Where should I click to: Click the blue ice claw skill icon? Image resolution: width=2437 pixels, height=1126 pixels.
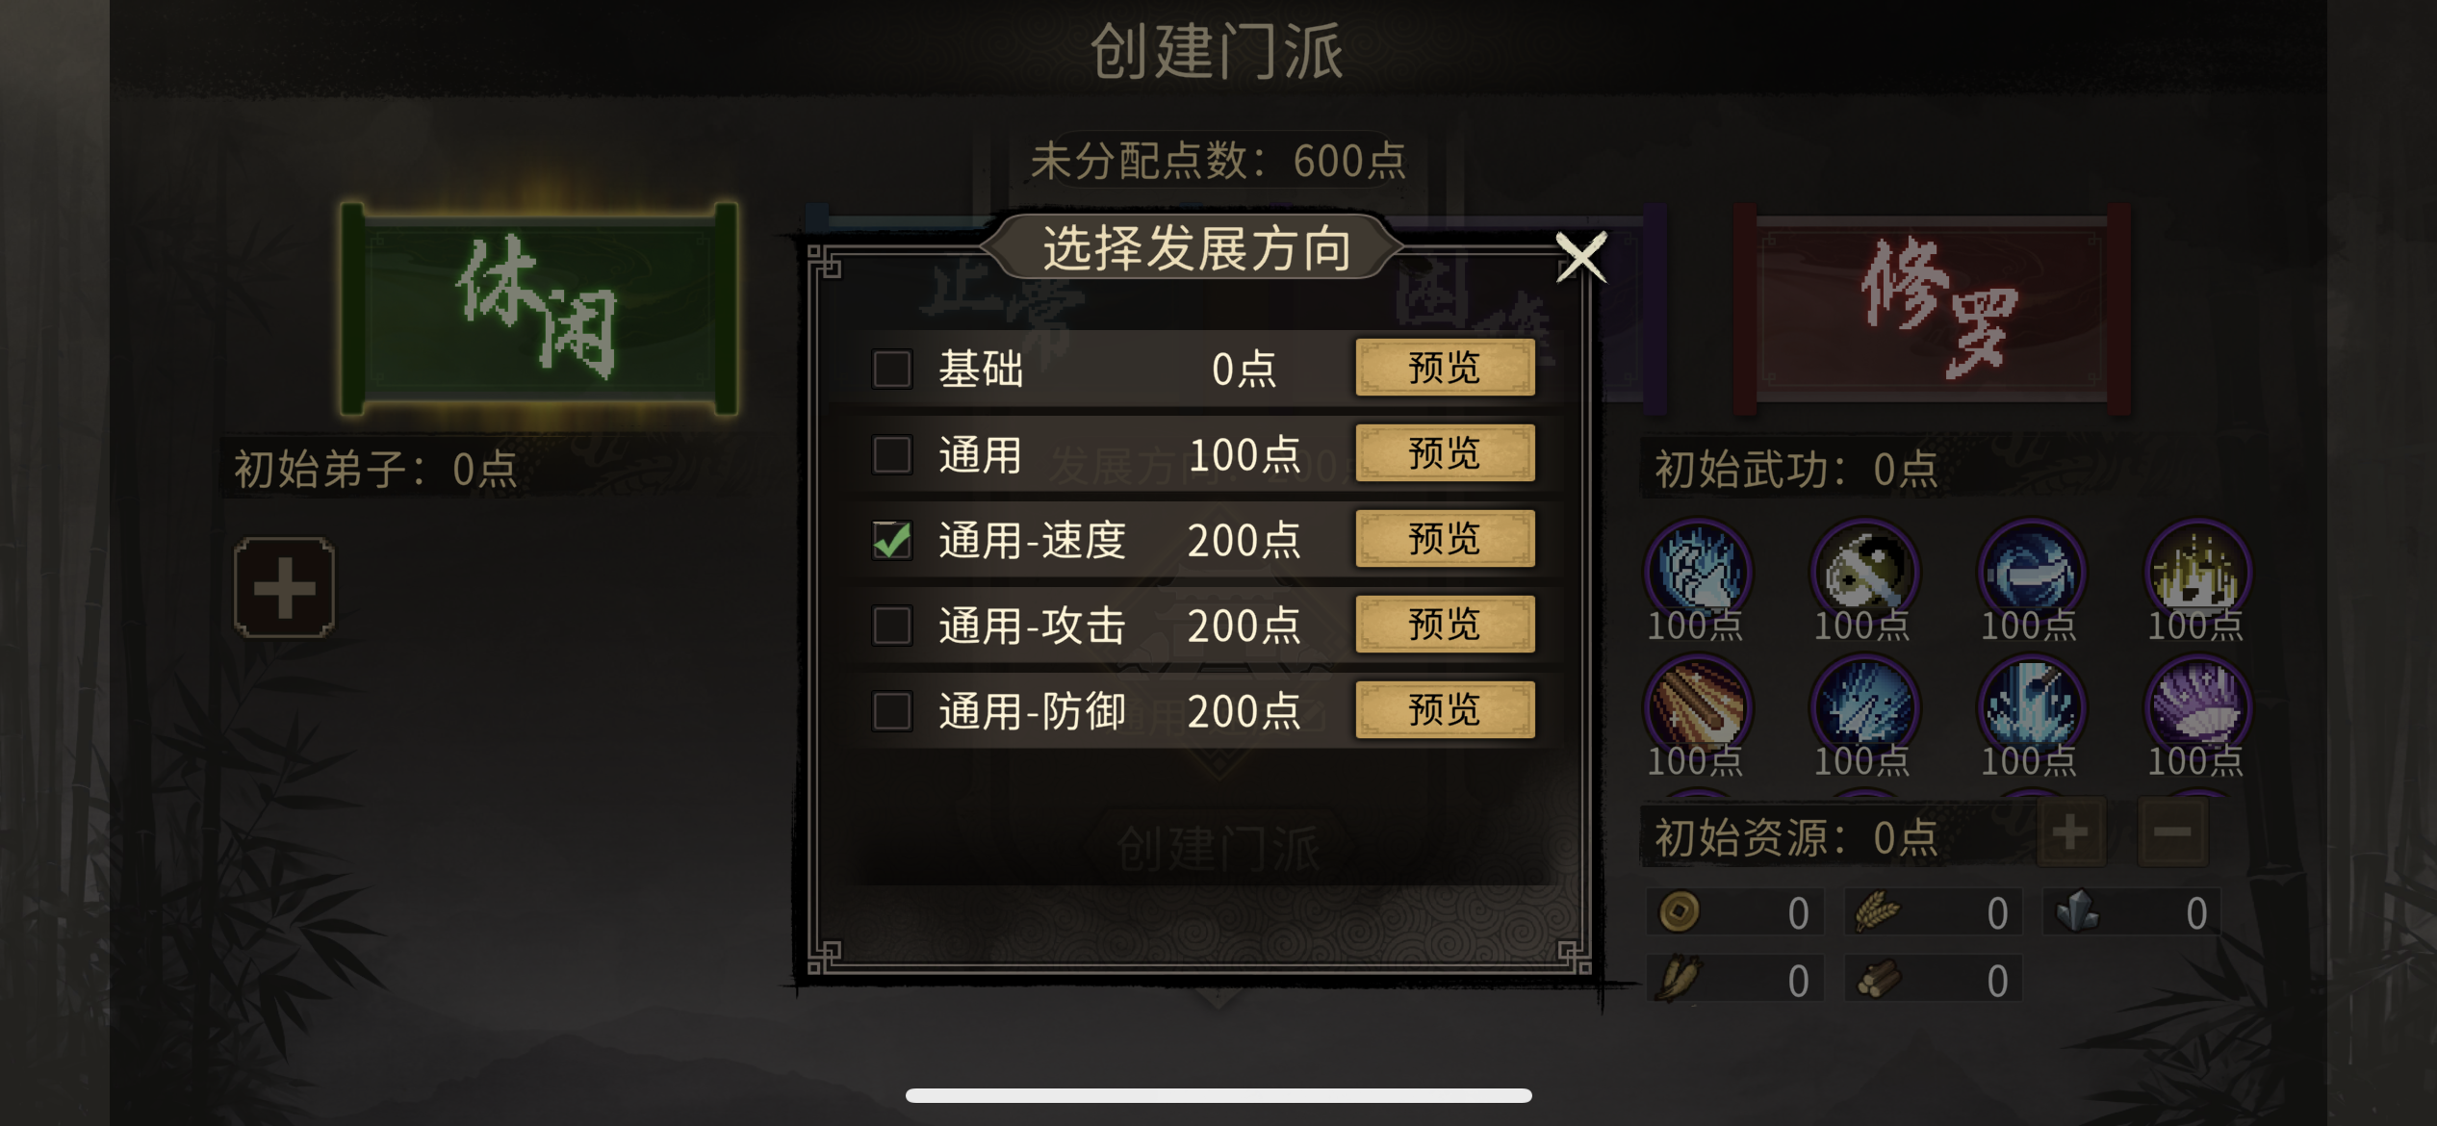point(1698,570)
